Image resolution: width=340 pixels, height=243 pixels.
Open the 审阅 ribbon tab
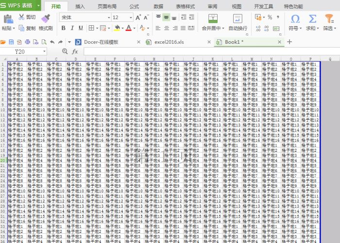213,6
